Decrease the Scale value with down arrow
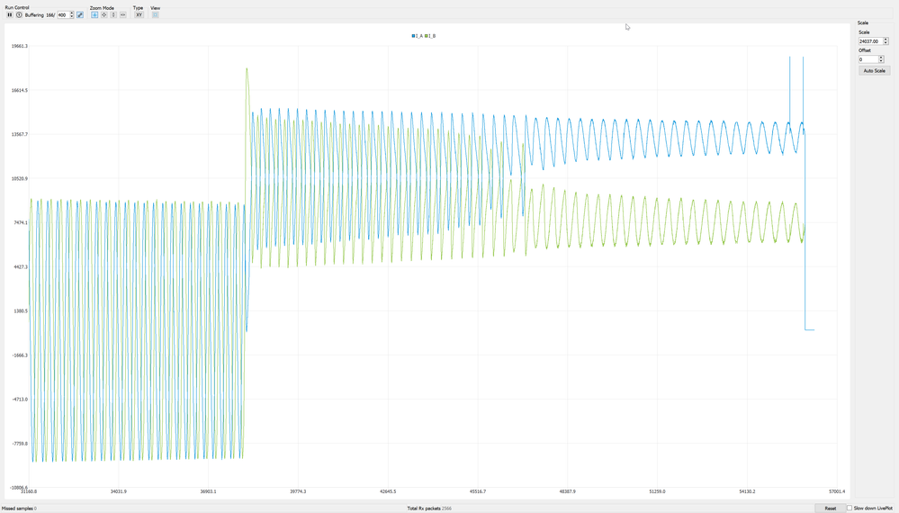Screen dimensions: 899x513 [x=886, y=43]
